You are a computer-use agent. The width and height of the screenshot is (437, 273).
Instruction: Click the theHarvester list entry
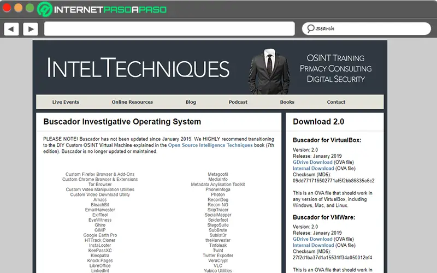tap(218, 240)
